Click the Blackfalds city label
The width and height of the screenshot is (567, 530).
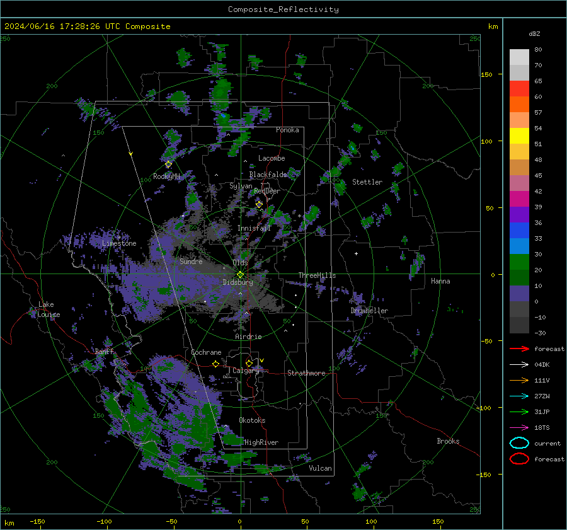click(x=268, y=175)
